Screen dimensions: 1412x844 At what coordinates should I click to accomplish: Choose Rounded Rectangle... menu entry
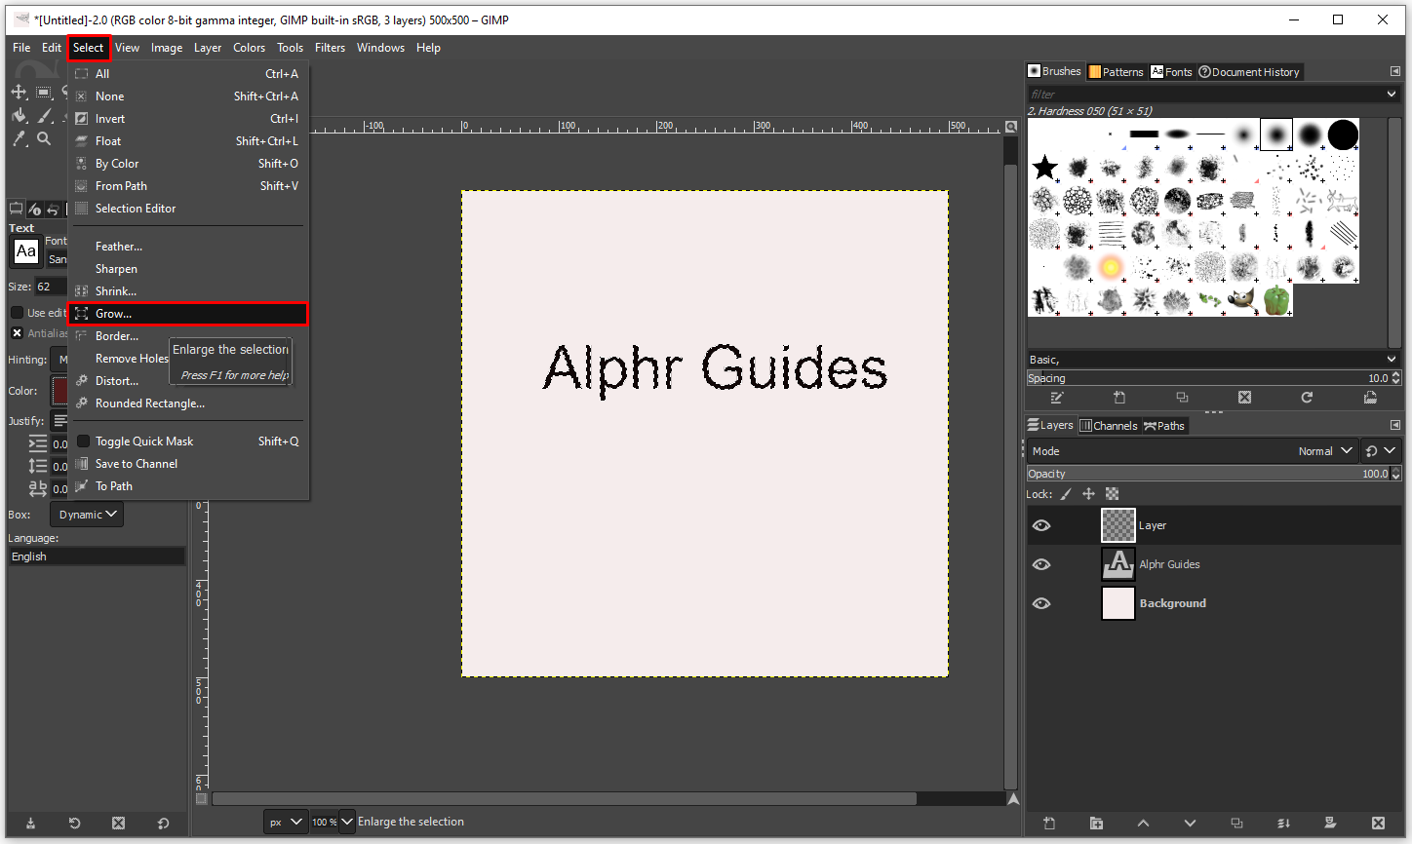[x=149, y=403]
